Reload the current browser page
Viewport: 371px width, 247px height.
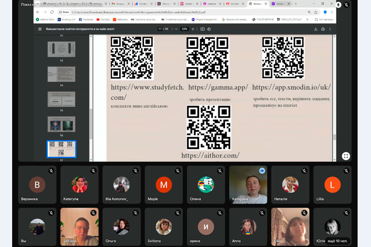pyautogui.click(x=52, y=12)
